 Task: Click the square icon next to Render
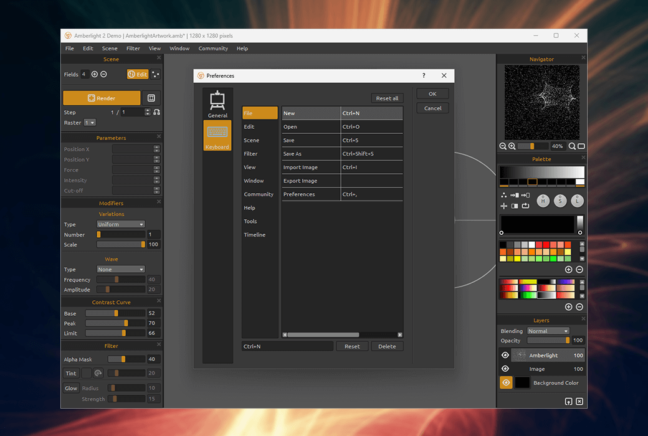(151, 98)
